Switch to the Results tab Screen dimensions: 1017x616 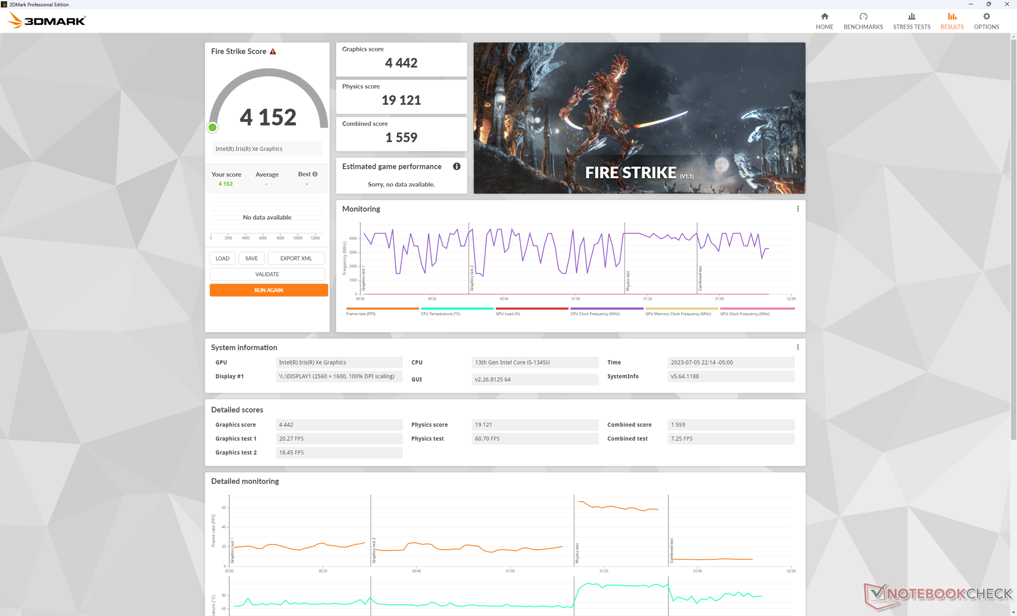(x=951, y=21)
